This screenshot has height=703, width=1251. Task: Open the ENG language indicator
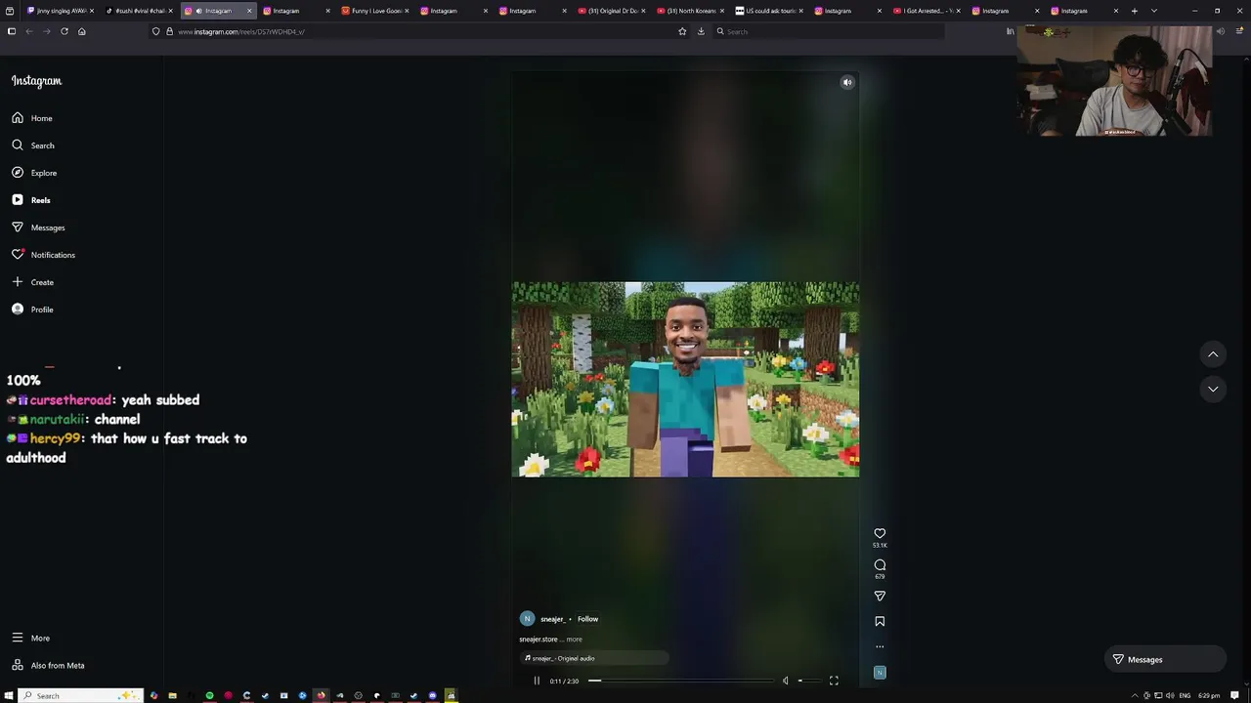pos(1185,695)
